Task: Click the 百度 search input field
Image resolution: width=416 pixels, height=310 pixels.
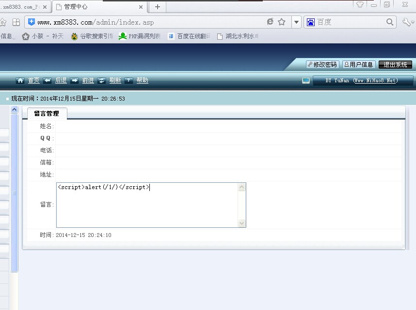Action: [350, 22]
